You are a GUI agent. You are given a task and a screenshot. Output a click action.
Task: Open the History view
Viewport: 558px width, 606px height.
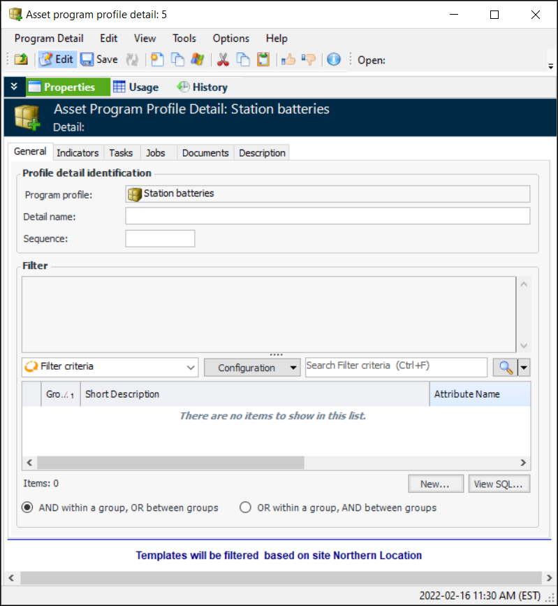click(x=202, y=87)
